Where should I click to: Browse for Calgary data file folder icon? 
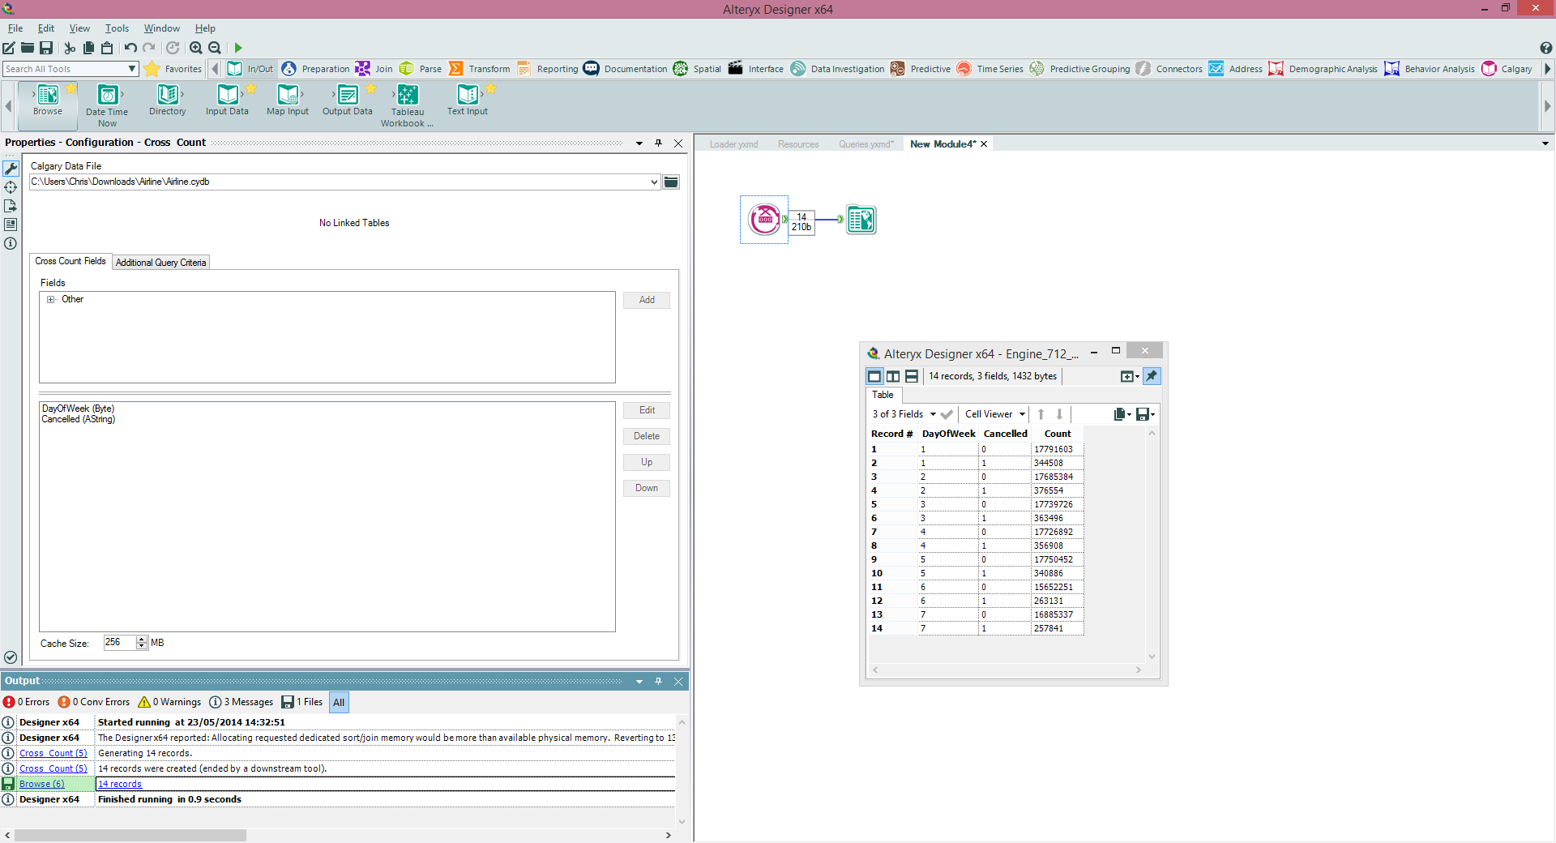pyautogui.click(x=671, y=182)
